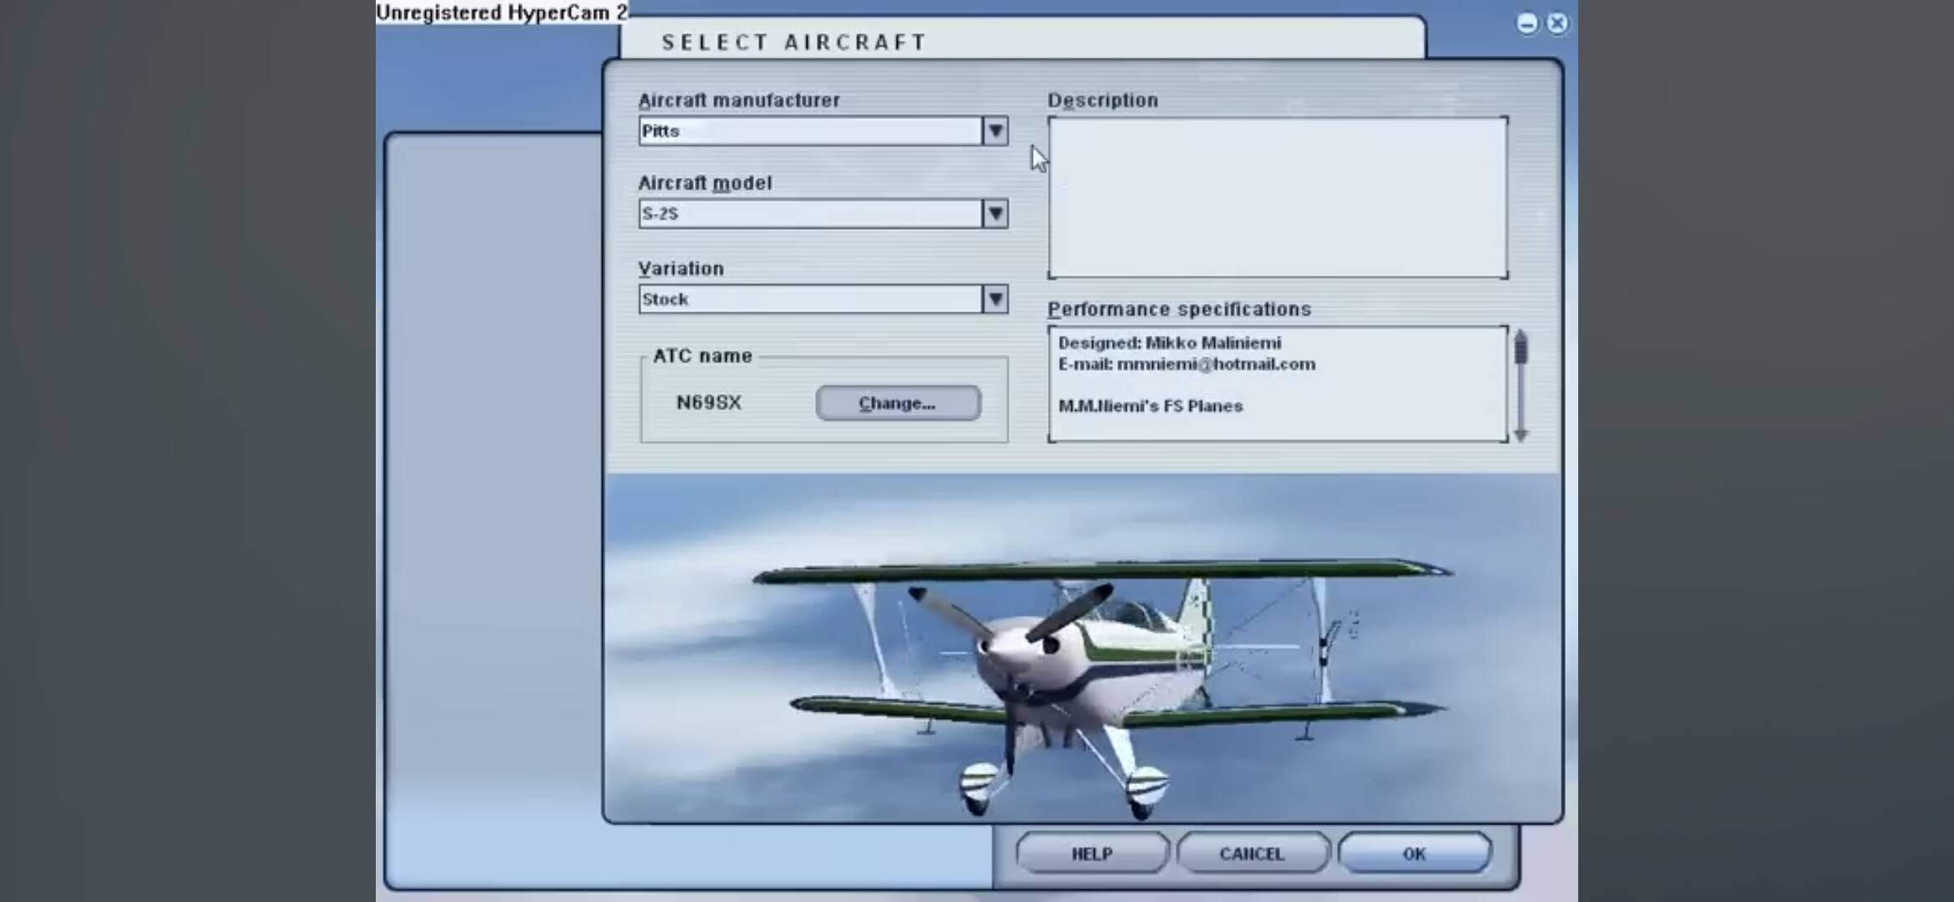Select the Pitts manufacturer field
Screen dimensions: 1954x902
tap(811, 131)
